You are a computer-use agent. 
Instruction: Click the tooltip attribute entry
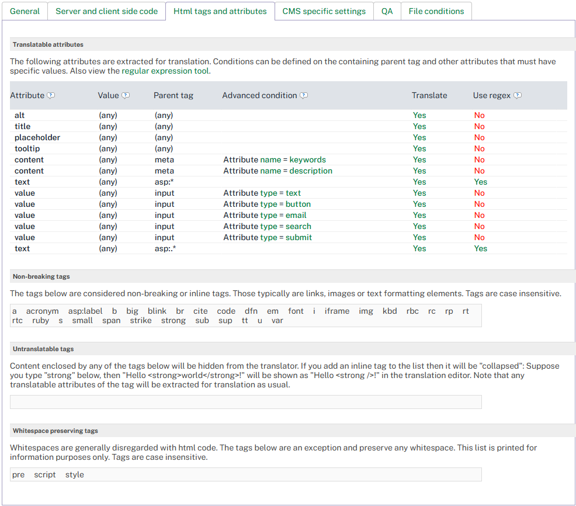pos(27,148)
